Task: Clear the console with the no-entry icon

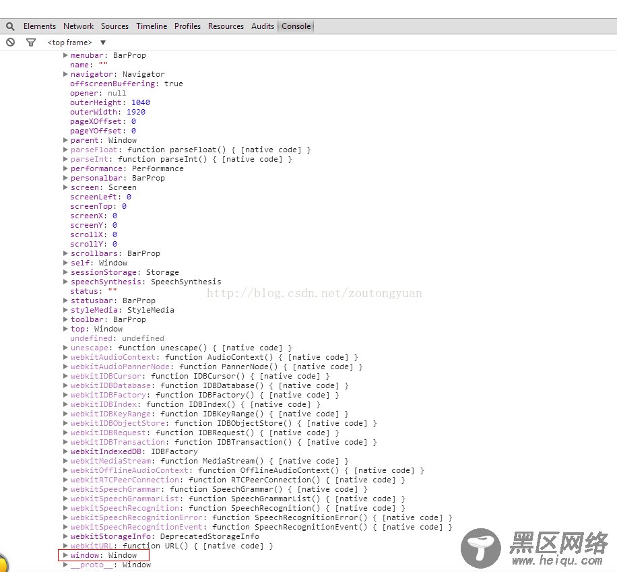Action: coord(11,42)
